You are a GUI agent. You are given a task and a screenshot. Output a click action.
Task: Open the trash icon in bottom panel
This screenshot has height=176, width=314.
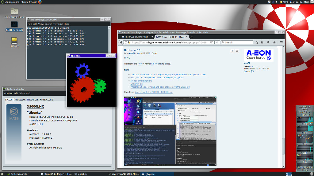312,174
